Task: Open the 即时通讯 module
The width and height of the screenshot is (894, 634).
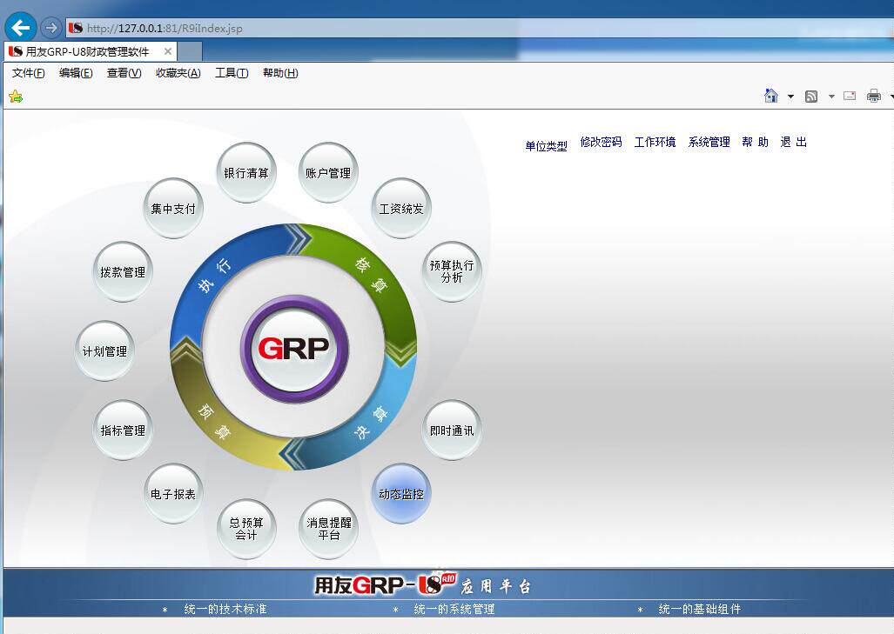Action: click(452, 430)
